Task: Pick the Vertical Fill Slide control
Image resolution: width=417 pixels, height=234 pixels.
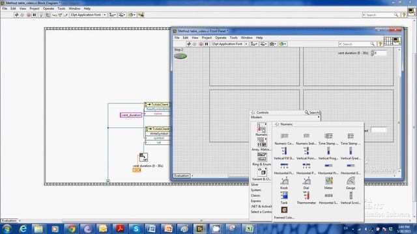Action: (x=284, y=153)
